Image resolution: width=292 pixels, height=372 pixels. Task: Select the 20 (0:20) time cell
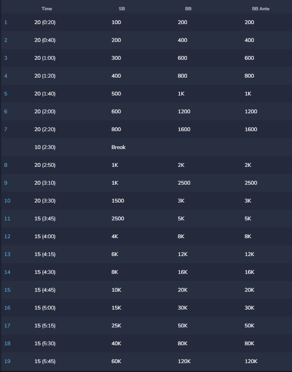(45, 22)
